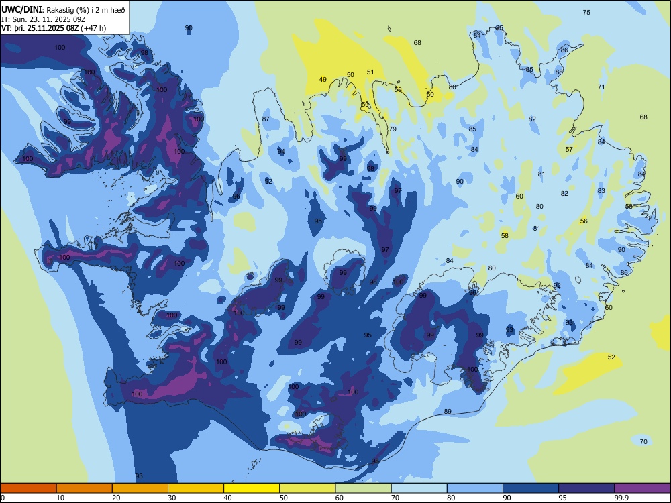Click the UWC/DINI title text
671x503 pixels.
[x=22, y=10]
